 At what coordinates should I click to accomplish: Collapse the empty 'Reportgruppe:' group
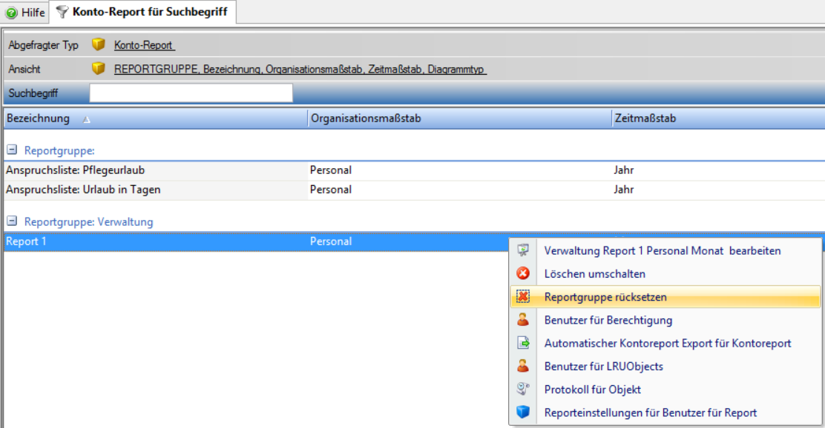click(x=12, y=150)
